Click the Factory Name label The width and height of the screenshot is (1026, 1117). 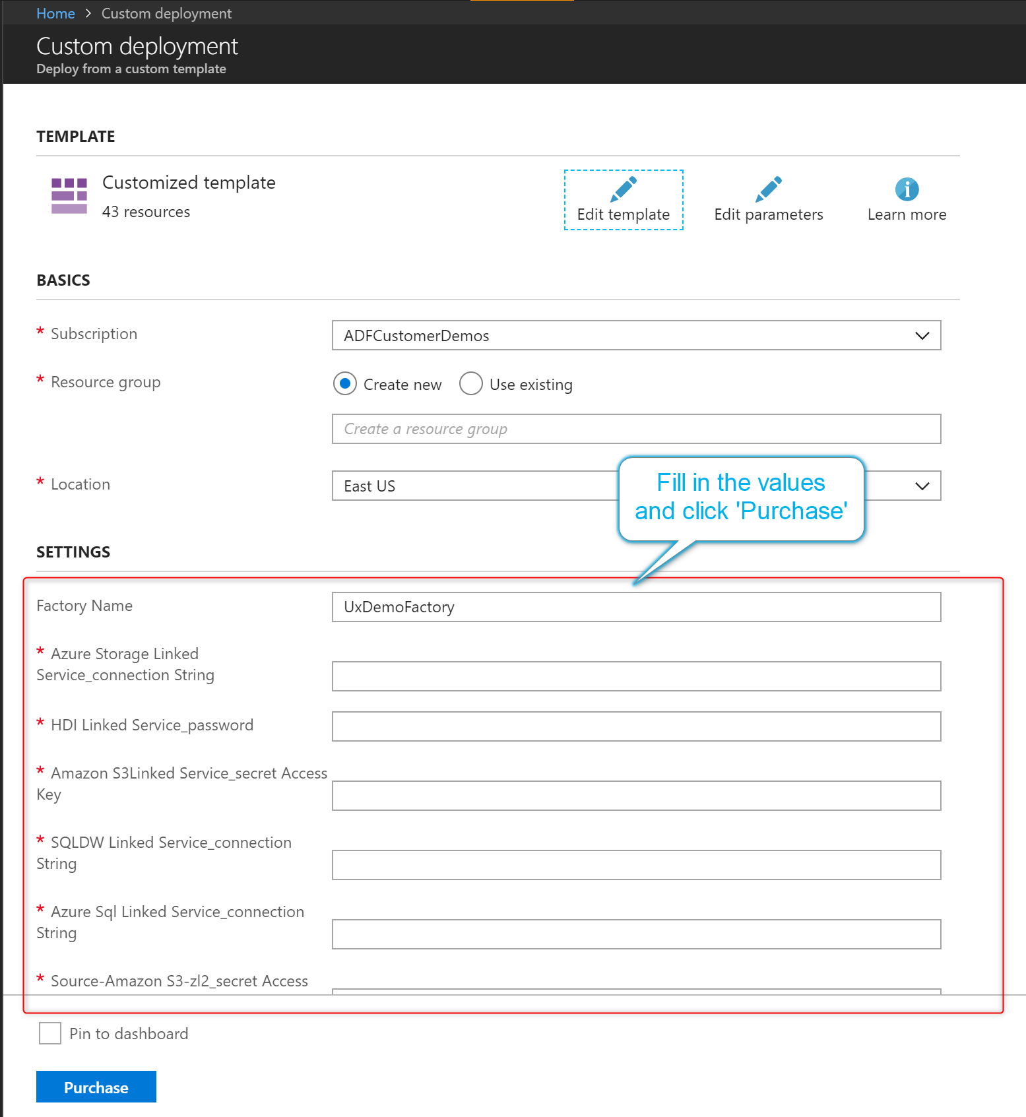point(84,606)
